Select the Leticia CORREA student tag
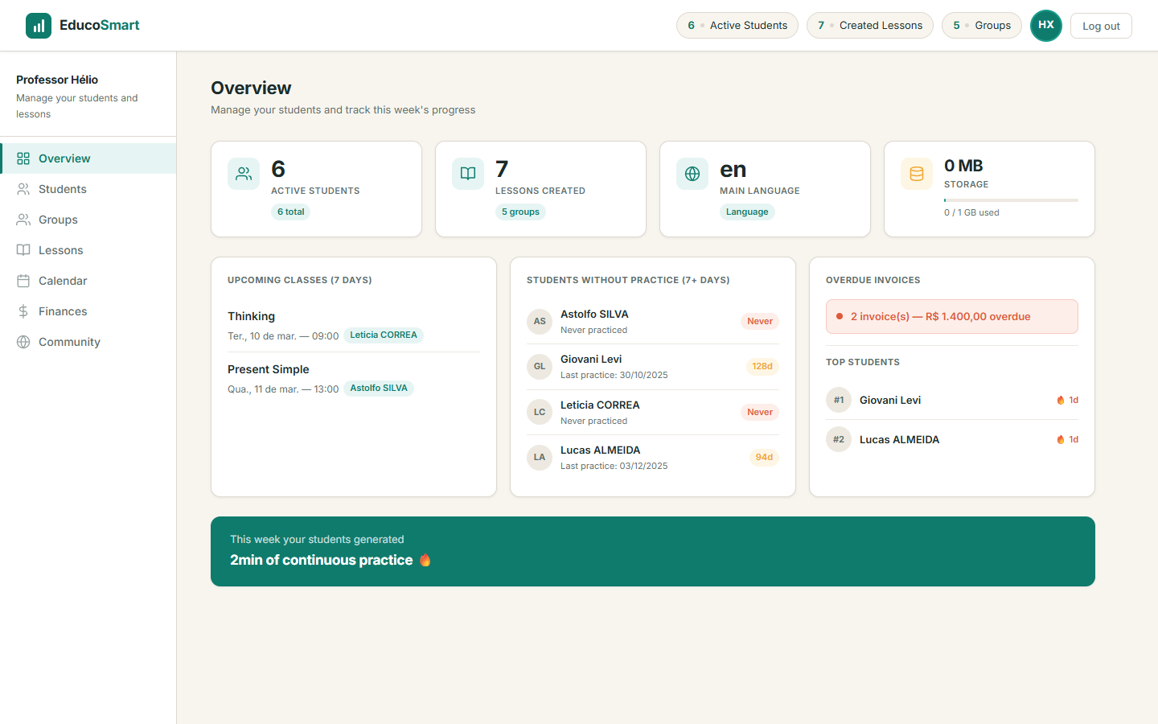Screen dimensions: 1158x724 click(384, 335)
